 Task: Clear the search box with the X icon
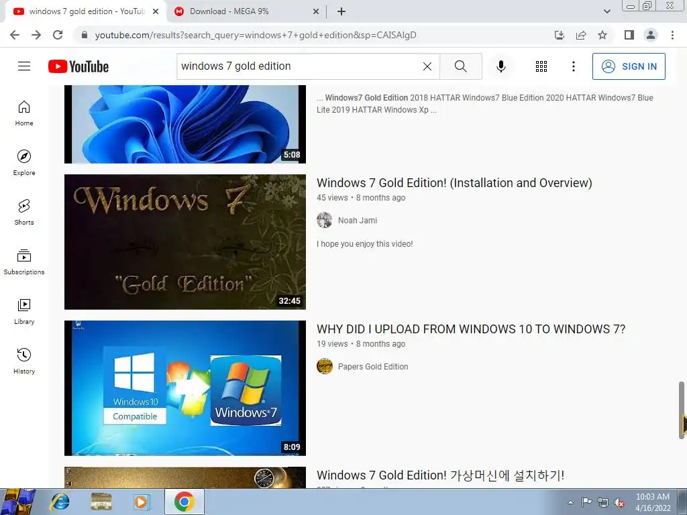click(x=427, y=66)
